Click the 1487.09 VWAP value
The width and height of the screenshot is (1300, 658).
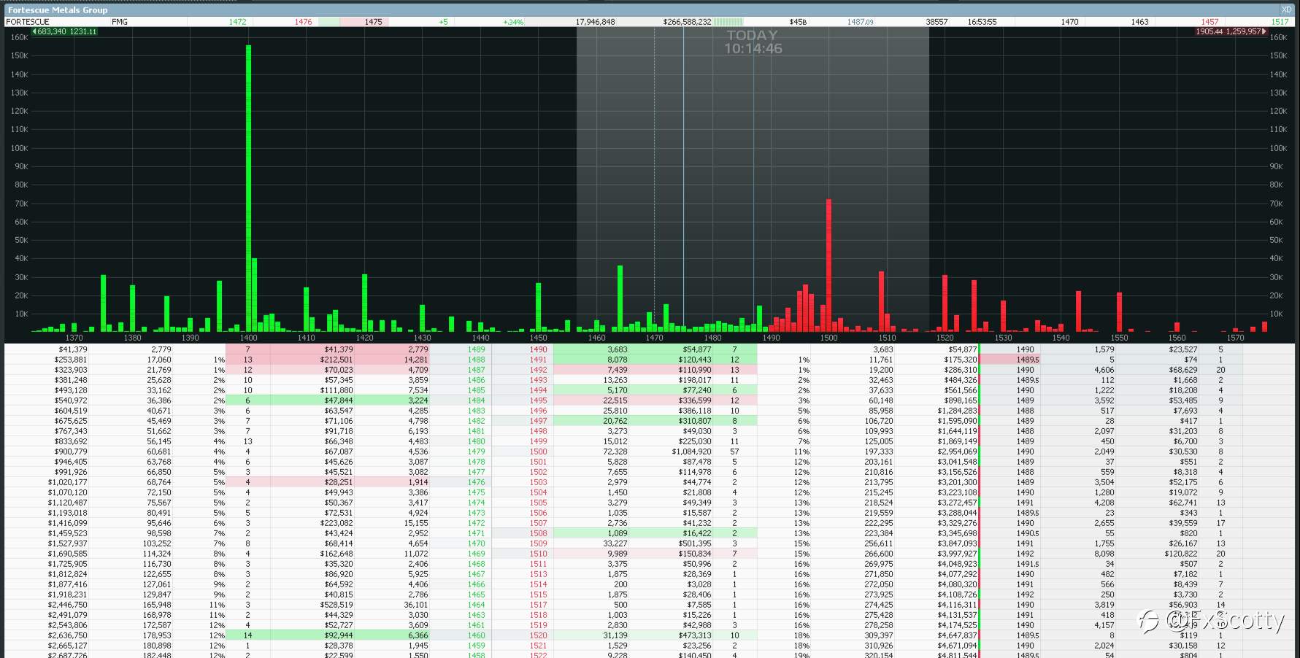tap(860, 22)
